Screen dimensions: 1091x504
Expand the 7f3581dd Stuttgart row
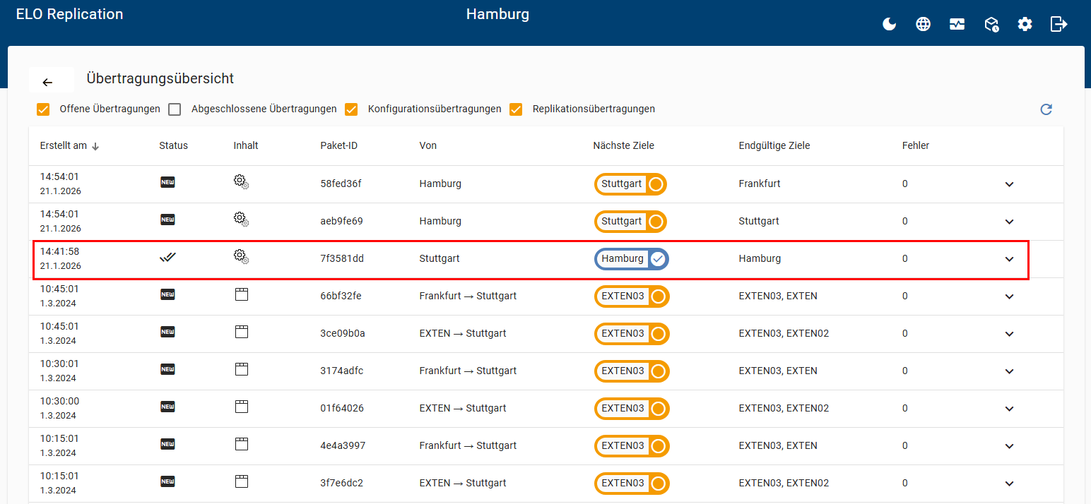click(x=1009, y=259)
